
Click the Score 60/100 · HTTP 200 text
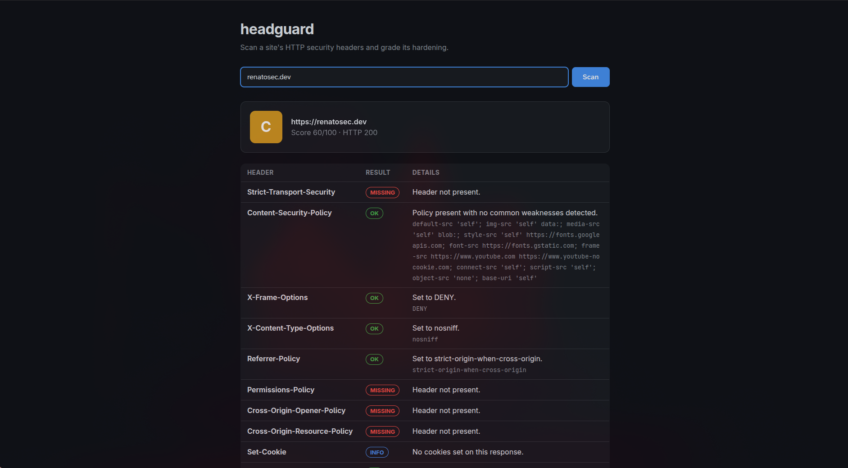coord(334,132)
